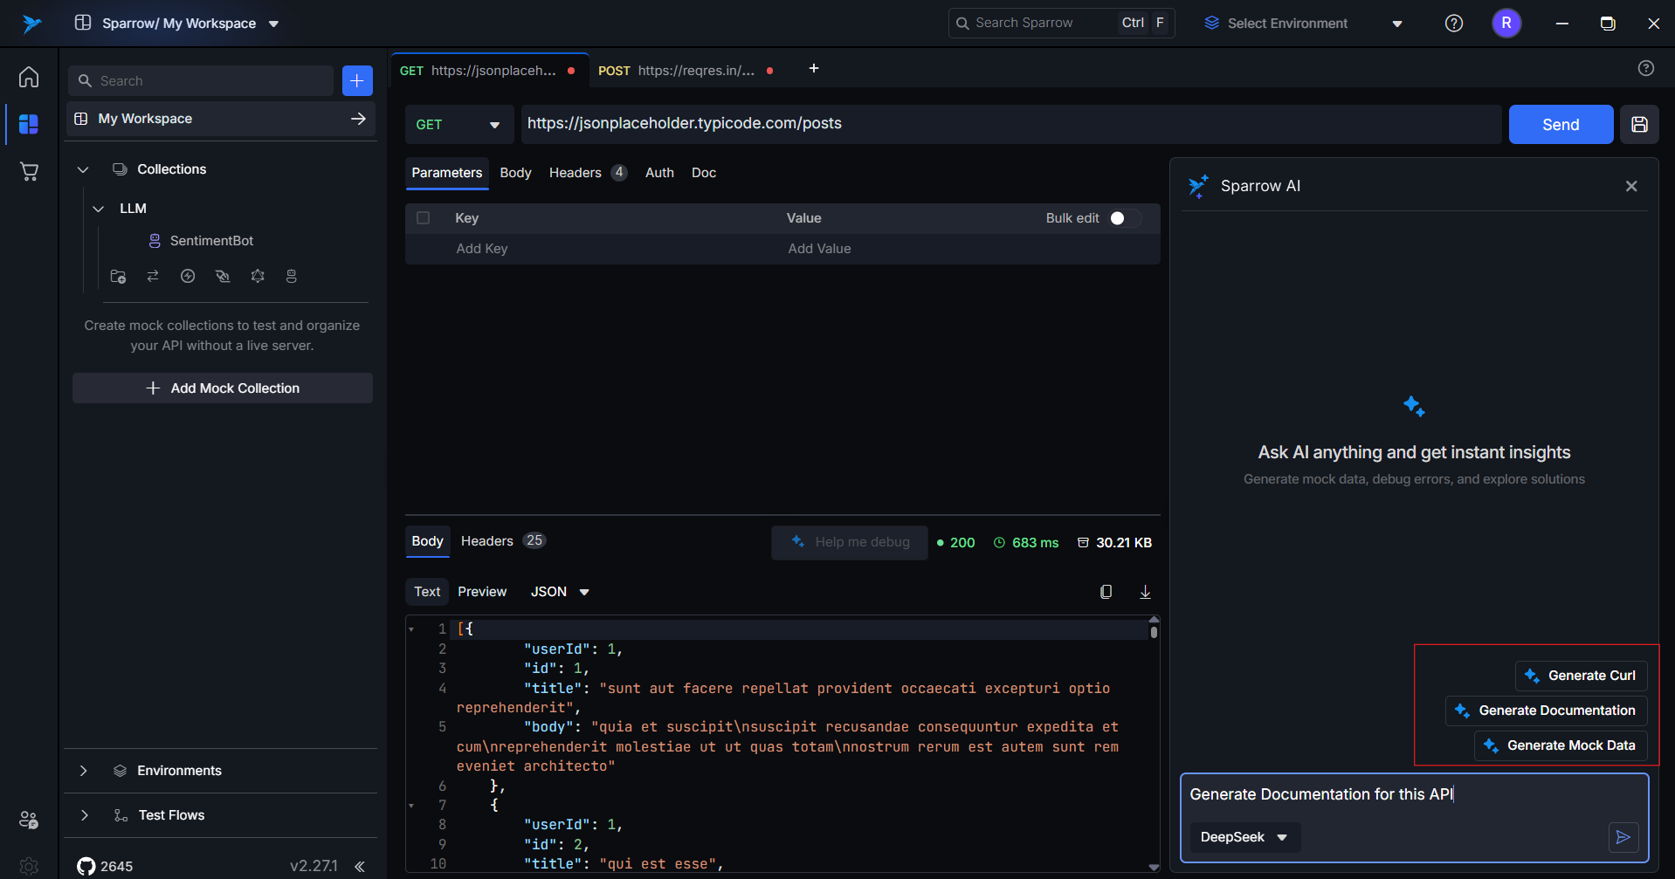The height and width of the screenshot is (879, 1675).
Task: Click the blue plus add button
Action: click(357, 80)
